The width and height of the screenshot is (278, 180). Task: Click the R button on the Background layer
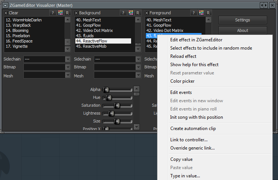coord(138,13)
